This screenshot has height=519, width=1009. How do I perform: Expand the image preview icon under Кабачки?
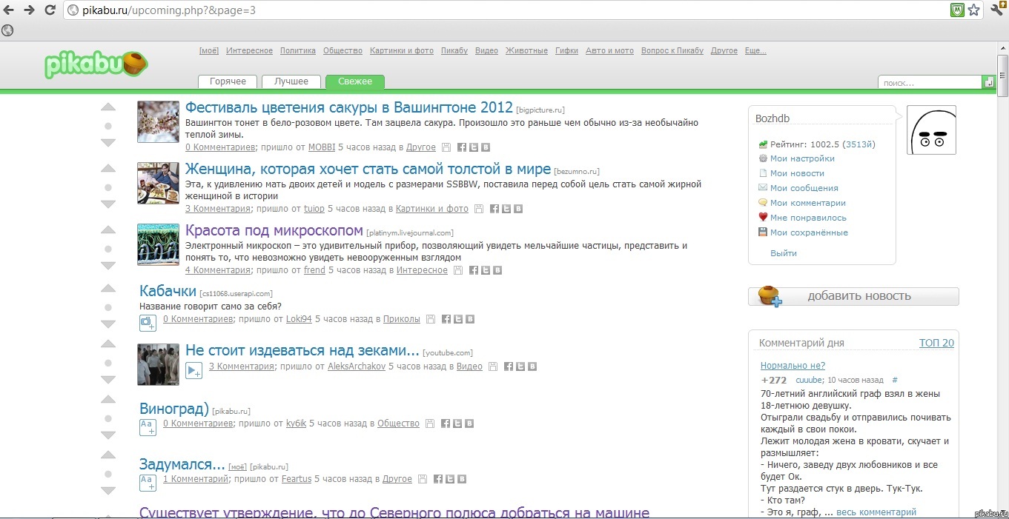coord(148,322)
